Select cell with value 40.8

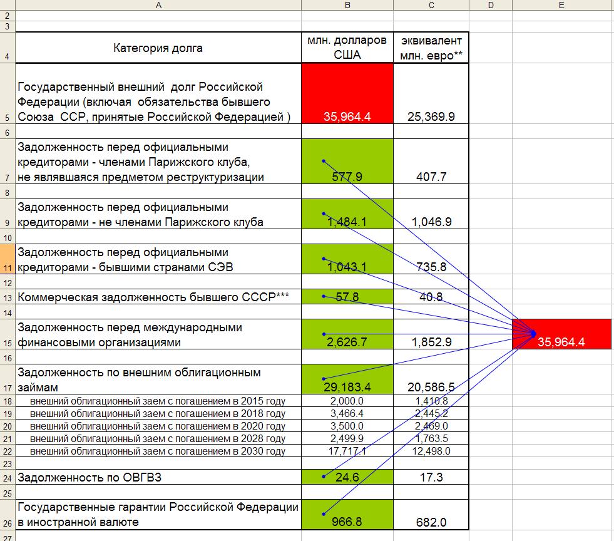coord(431,297)
